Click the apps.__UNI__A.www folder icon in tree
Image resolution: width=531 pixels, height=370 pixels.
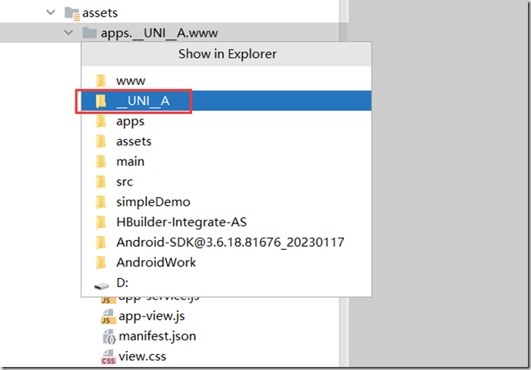[x=90, y=33]
